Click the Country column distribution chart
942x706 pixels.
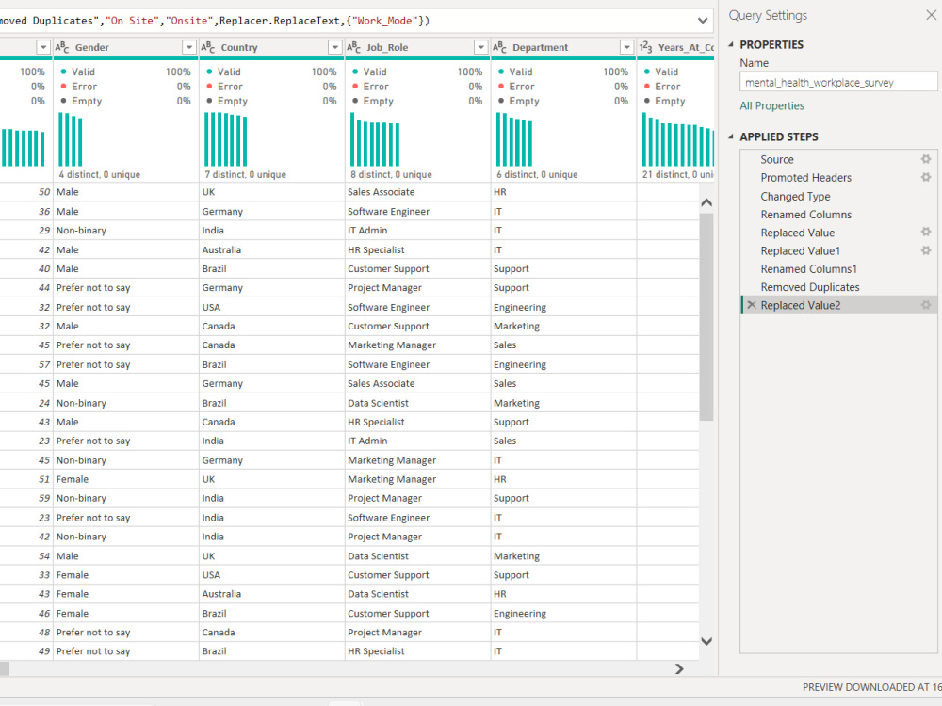[x=226, y=139]
